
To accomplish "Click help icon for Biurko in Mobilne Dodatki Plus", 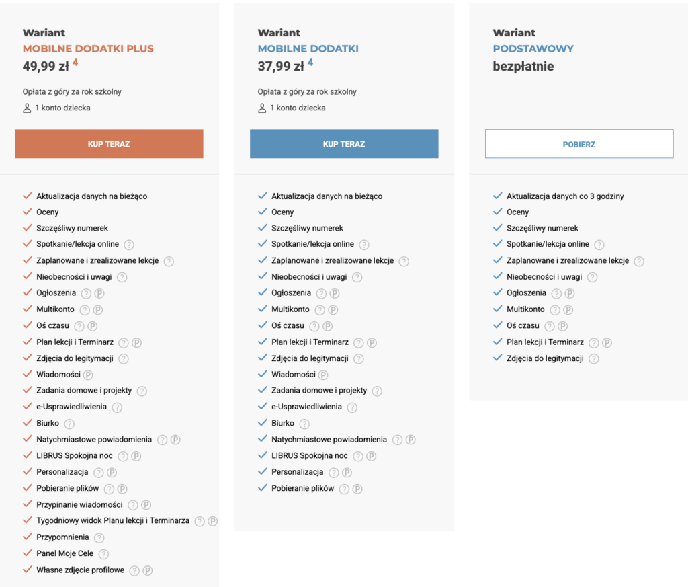I will click(69, 424).
